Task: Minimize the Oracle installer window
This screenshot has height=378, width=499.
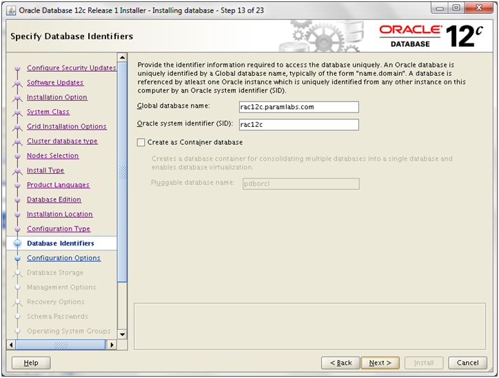Action: 440,8
